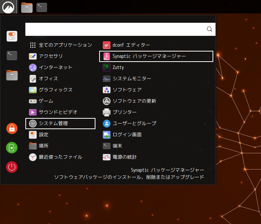Select インターネット category
The height and width of the screenshot is (224, 261).
60,67
